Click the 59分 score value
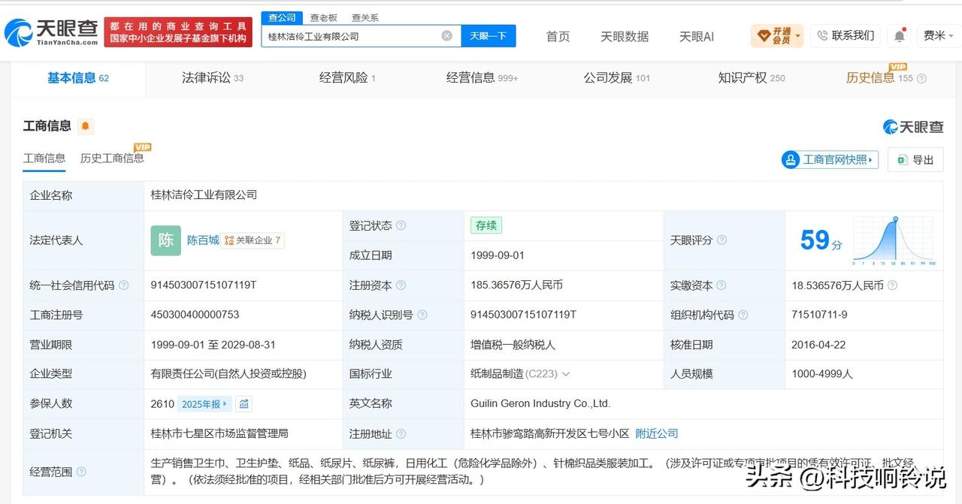This screenshot has width=962, height=504. tap(821, 240)
